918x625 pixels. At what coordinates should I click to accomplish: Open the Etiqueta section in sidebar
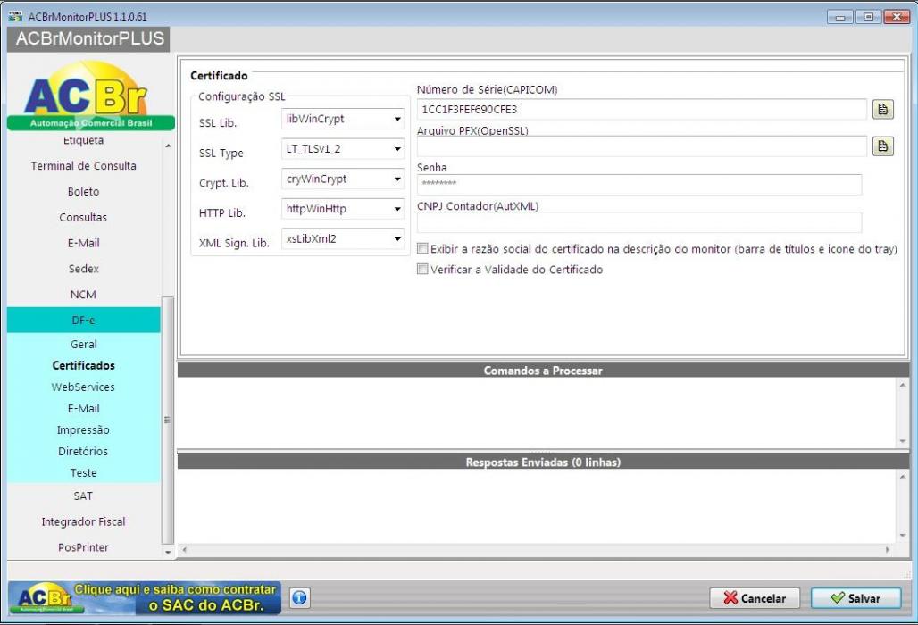(84, 141)
